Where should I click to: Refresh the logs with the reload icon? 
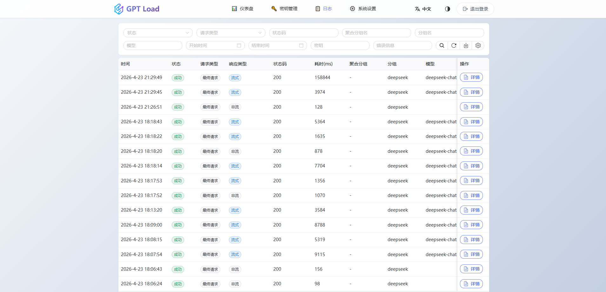[x=454, y=45]
